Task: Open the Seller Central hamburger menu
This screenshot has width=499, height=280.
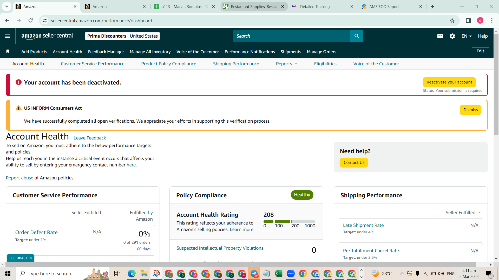Action: tap(8, 36)
